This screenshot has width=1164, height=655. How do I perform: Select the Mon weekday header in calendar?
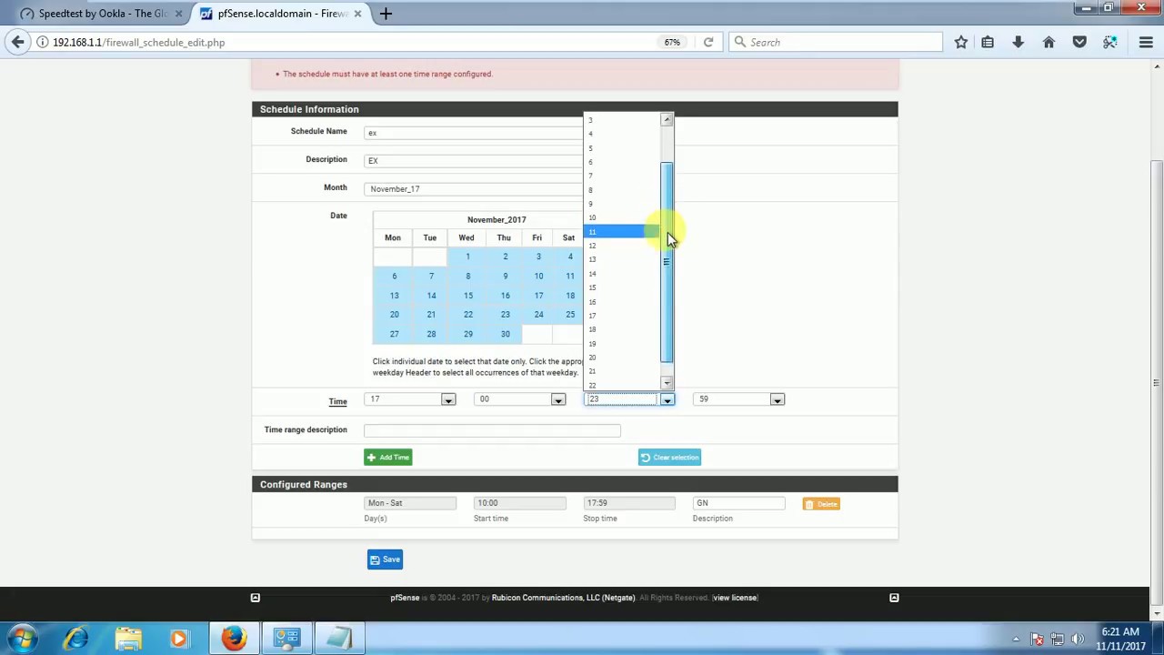coord(392,237)
